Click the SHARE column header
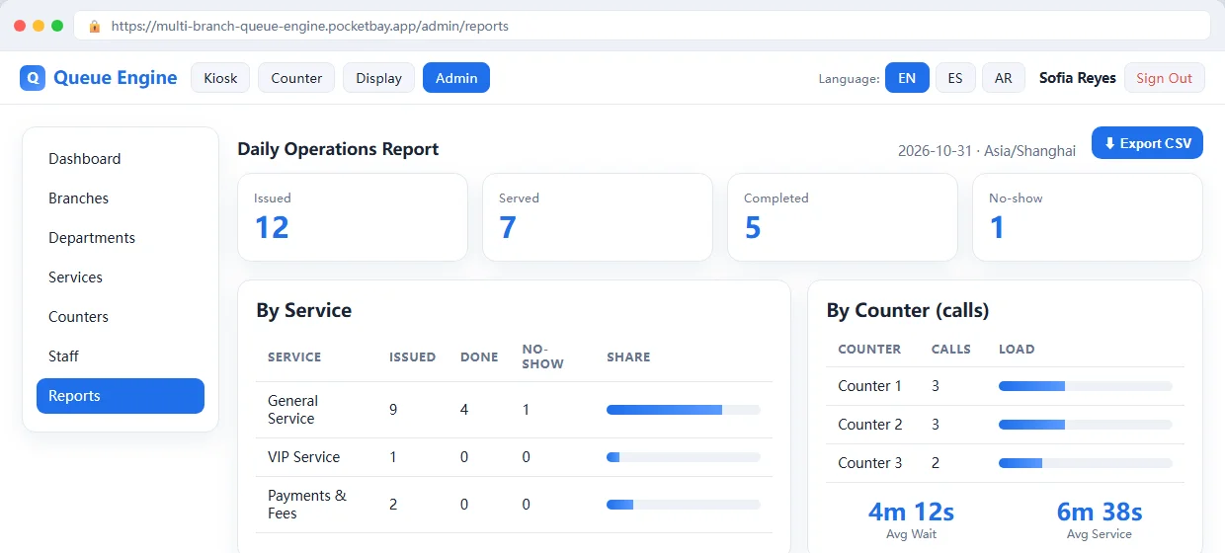The image size is (1225, 553). coord(628,357)
